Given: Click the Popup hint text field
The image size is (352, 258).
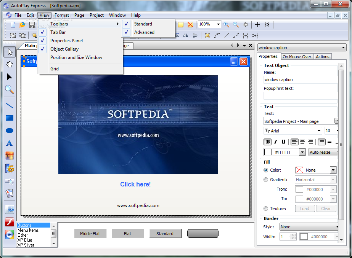Looking at the screenshot, I should point(301,96).
